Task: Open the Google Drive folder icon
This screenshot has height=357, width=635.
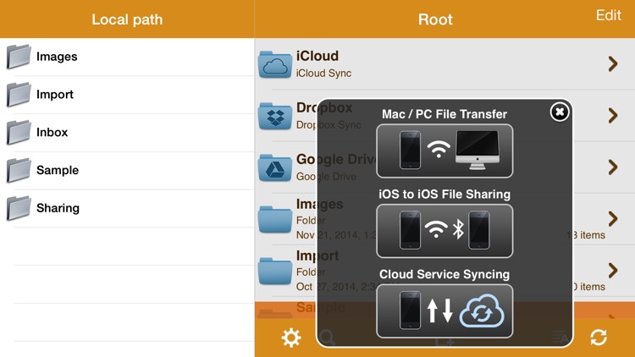Action: pos(275,168)
